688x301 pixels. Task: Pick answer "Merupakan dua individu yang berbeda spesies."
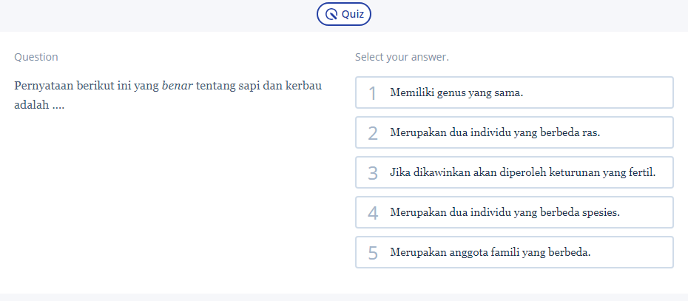[514, 212]
